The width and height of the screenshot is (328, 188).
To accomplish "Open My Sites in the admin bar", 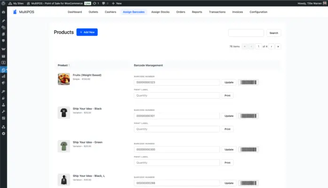I will coord(16,3).
